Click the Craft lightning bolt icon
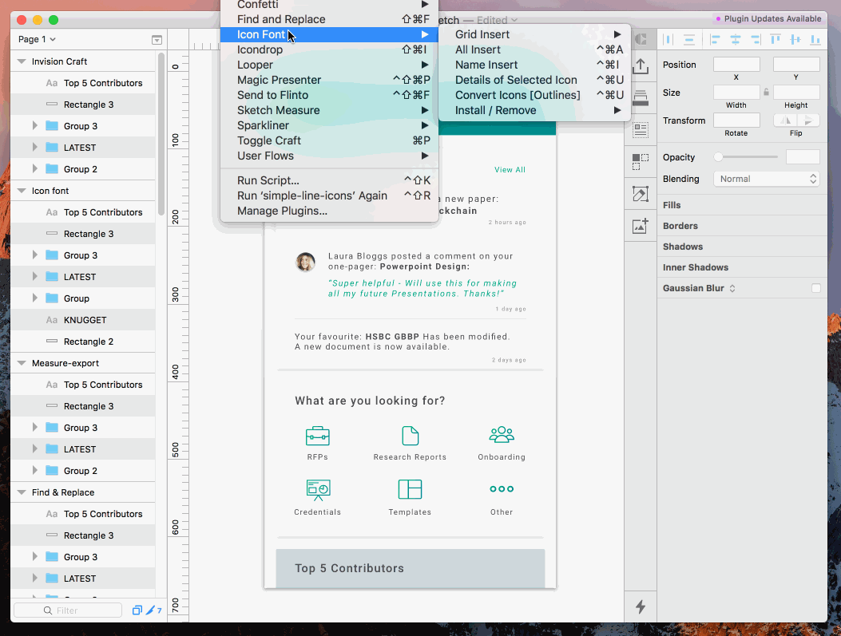The image size is (841, 636). (x=641, y=606)
